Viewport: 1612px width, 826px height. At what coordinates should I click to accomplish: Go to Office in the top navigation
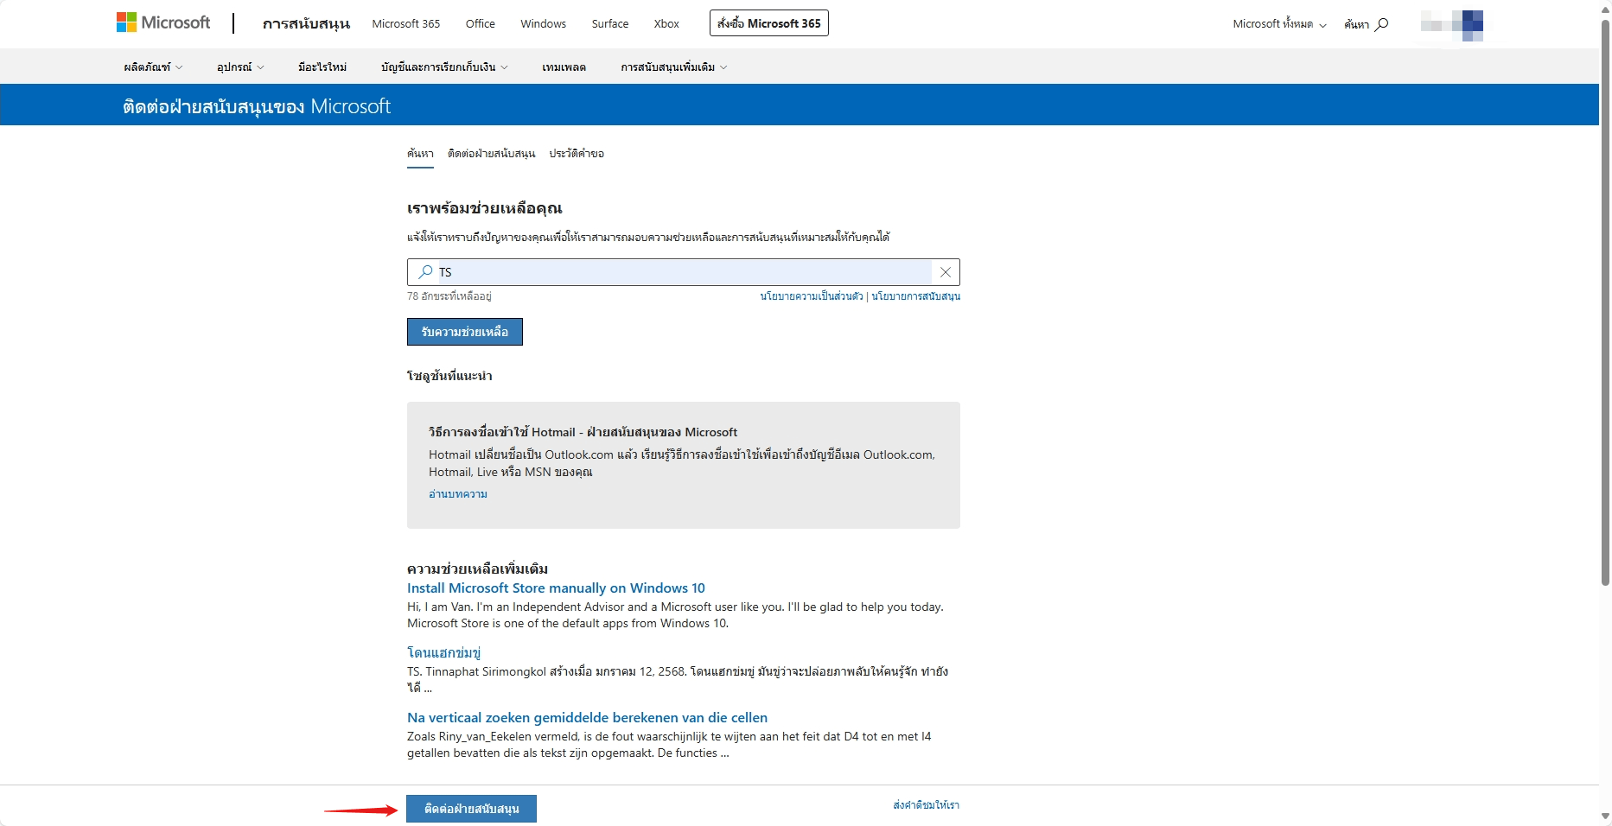coord(481,24)
